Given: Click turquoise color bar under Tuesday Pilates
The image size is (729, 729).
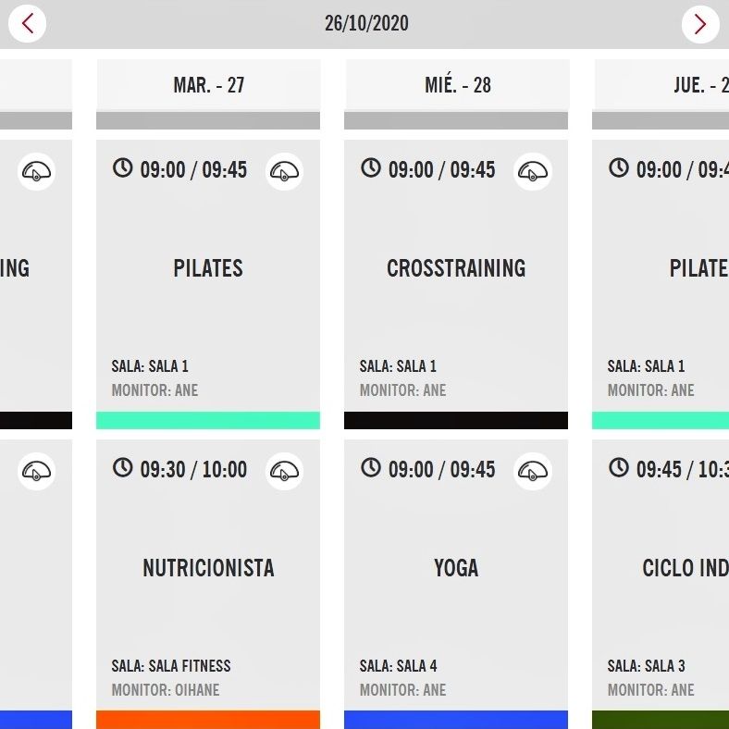Looking at the screenshot, I should [208, 420].
